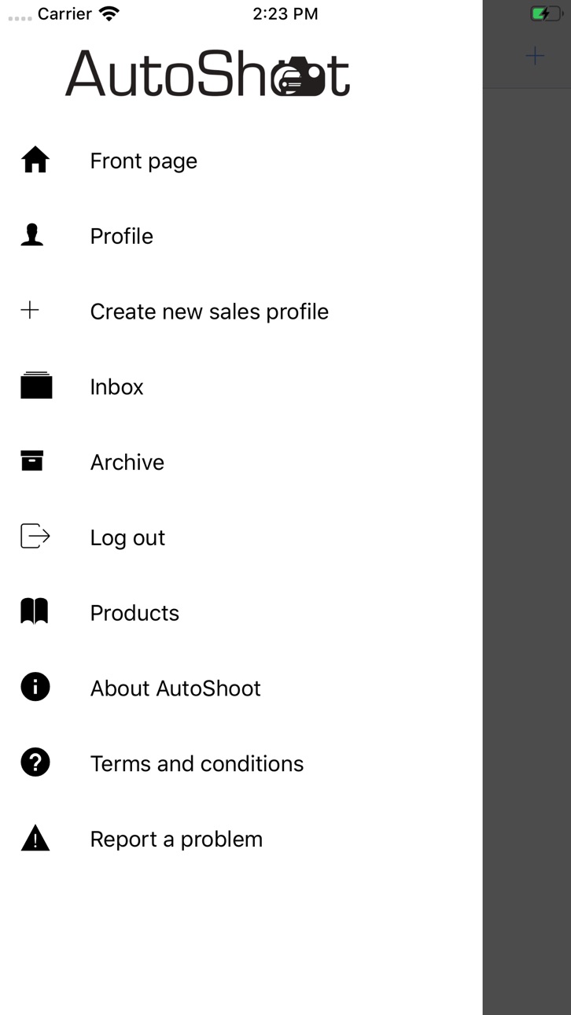Tap the Log out arrow icon
571x1015 pixels.
point(35,536)
